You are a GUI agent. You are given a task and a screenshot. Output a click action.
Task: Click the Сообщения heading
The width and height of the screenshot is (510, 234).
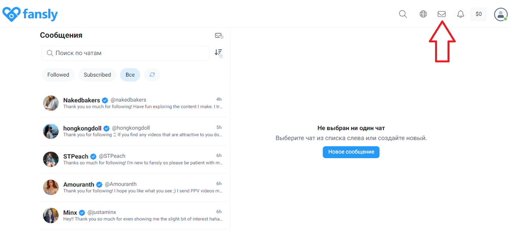(x=61, y=35)
